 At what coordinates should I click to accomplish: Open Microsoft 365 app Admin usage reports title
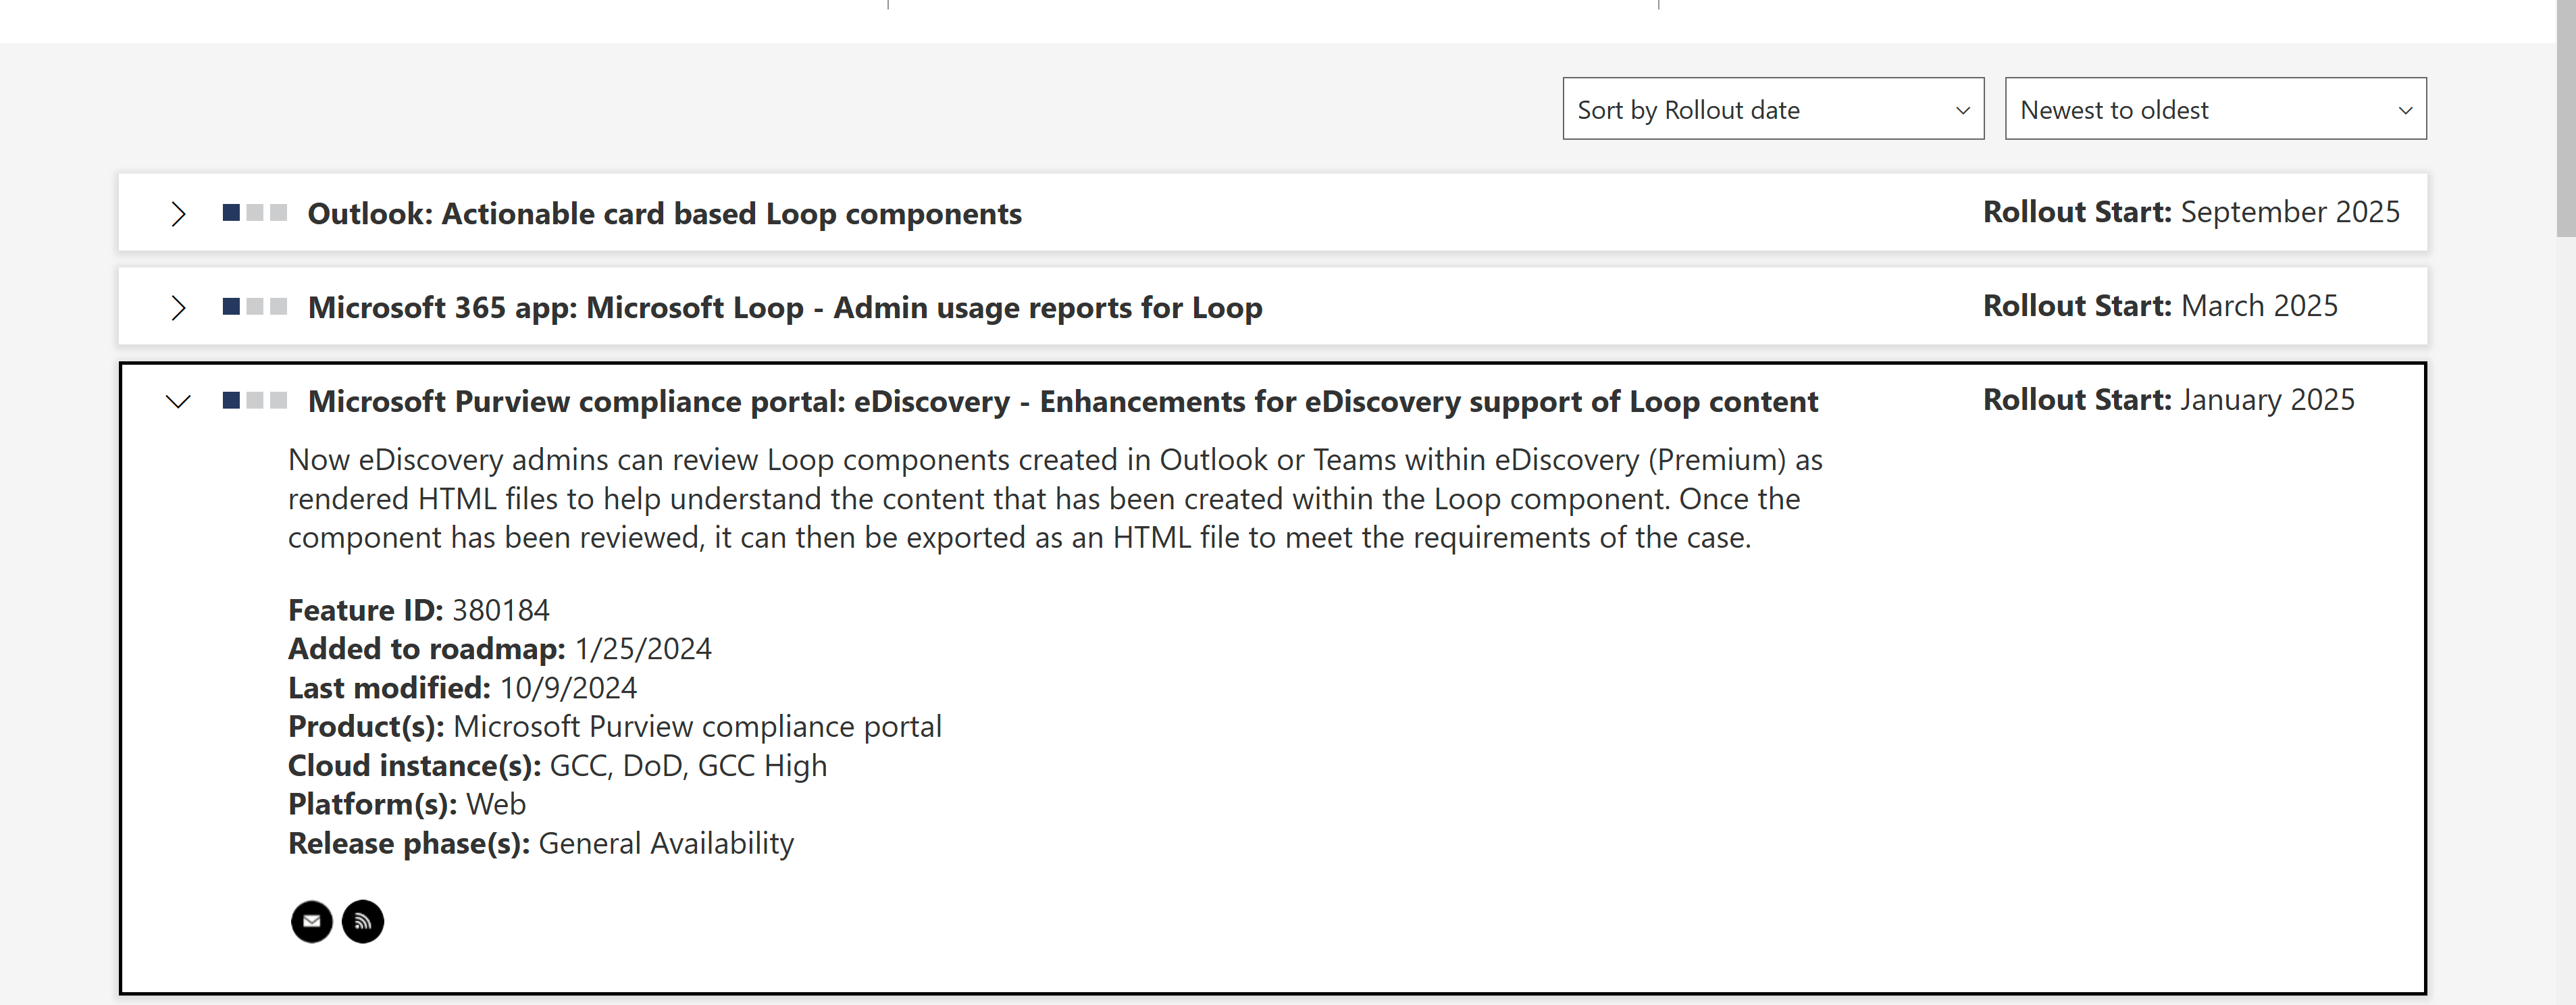coord(785,307)
